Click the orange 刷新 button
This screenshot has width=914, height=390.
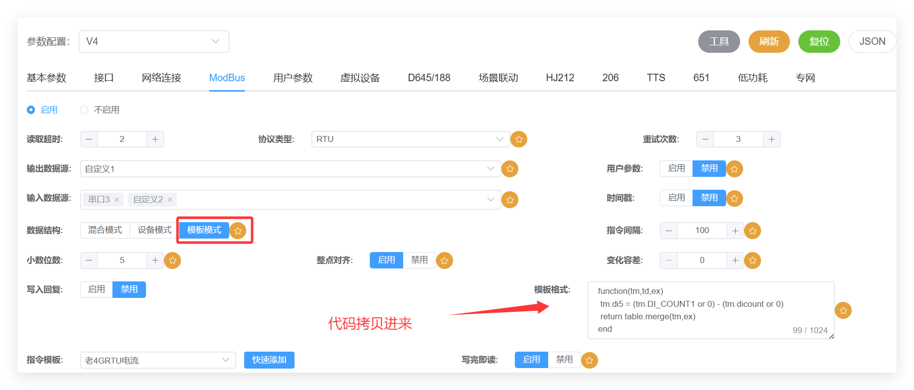point(769,41)
